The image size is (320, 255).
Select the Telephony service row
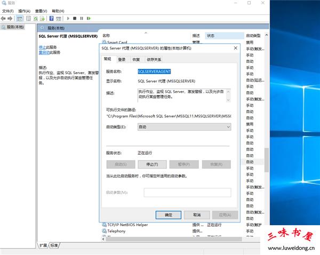182,231
